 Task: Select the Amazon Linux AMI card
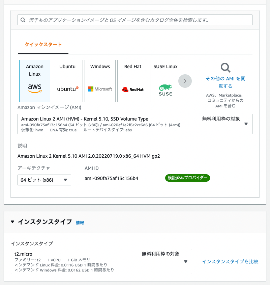35,81
